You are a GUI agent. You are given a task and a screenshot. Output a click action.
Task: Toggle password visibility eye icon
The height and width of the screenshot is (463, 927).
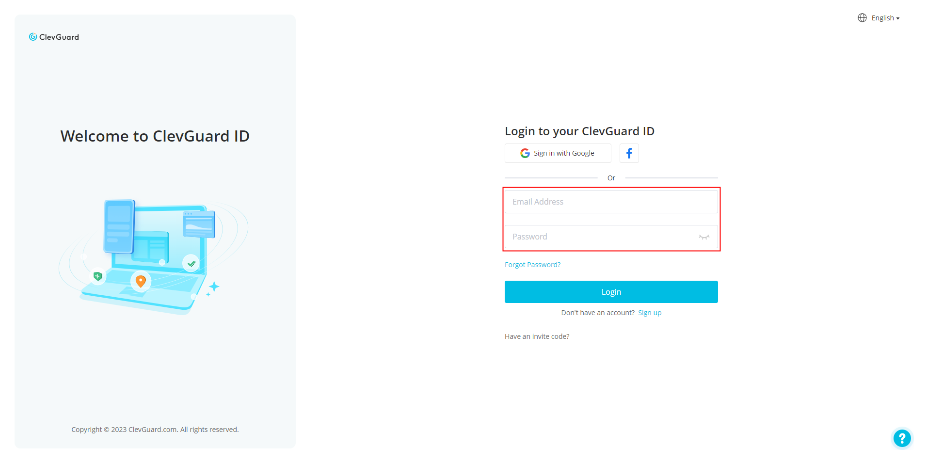[x=704, y=237]
